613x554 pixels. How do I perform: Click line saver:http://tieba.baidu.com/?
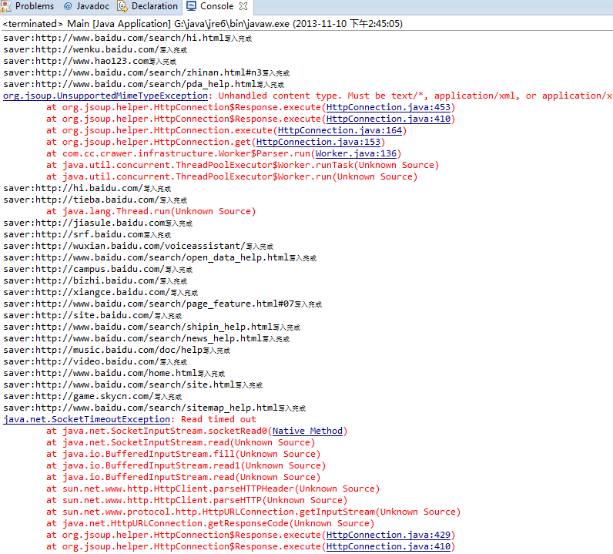[95, 200]
